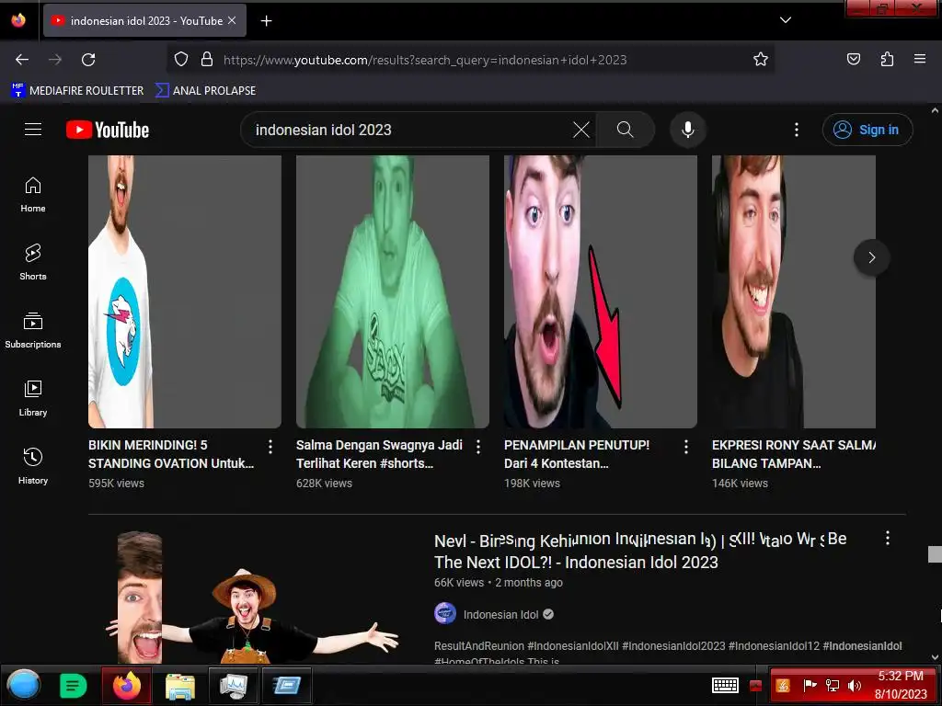Open options for BIKIN MERINDING short
942x706 pixels.
[270, 447]
